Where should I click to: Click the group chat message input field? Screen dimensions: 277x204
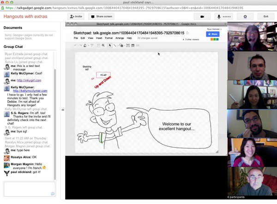[30, 189]
